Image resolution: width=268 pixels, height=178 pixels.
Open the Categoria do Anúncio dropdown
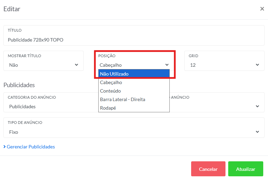click(x=51, y=107)
